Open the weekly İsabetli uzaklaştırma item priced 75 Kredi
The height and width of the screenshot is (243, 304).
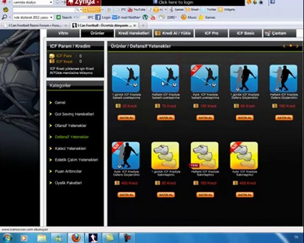(165, 79)
